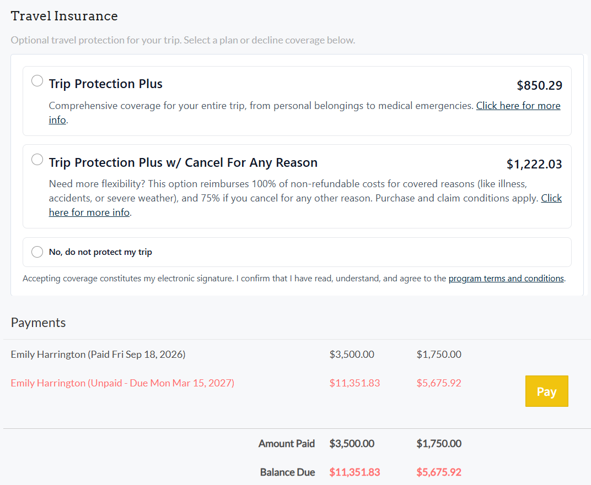The image size is (591, 485).
Task: Click the $1,750.00 amount in the paid row
Action: (x=439, y=355)
